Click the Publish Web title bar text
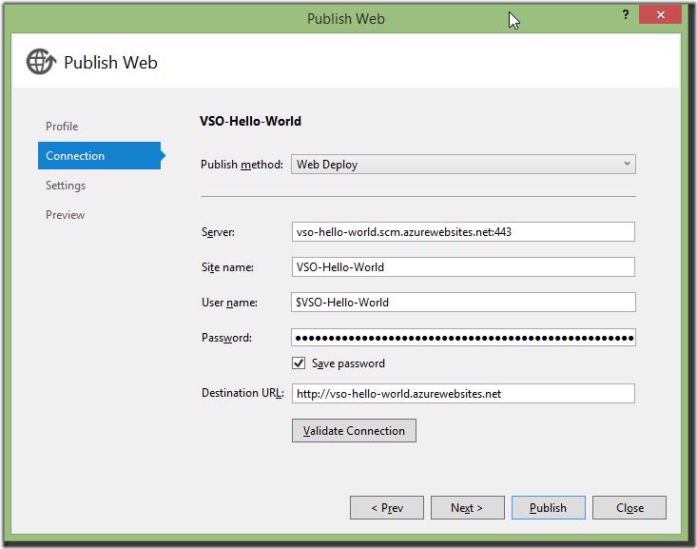This screenshot has width=697, height=549. (x=346, y=19)
